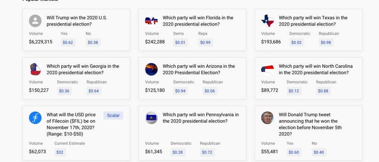Click the Scalar tag on Filecoin market

(x=113, y=116)
